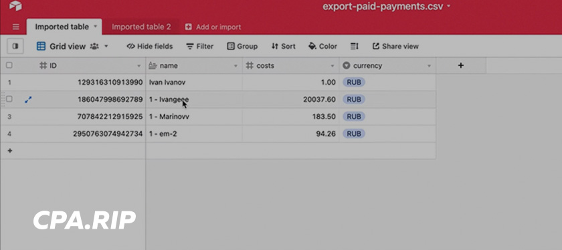Click the RUB tag in em-2 row

pyautogui.click(x=354, y=134)
